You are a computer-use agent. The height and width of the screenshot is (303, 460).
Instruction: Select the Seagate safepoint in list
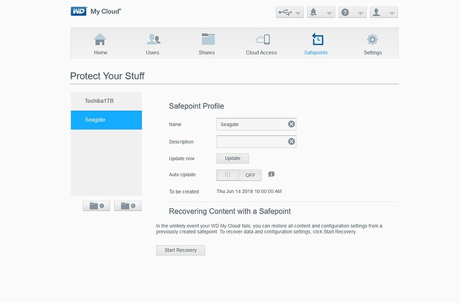(x=106, y=119)
